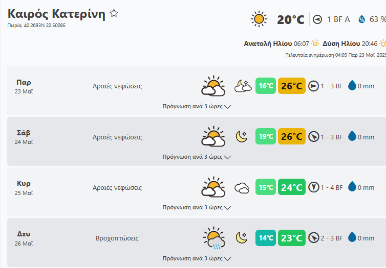Click the humidity percent icon
Image resolution: width=386 pixels, height=268 pixels.
(x=362, y=19)
